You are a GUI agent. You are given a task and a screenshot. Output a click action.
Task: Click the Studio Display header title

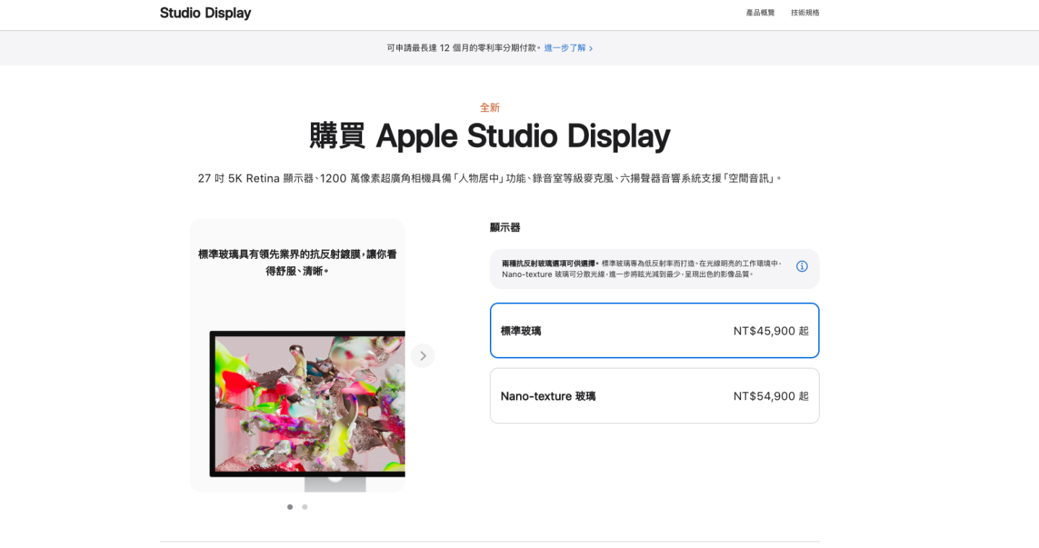(206, 12)
